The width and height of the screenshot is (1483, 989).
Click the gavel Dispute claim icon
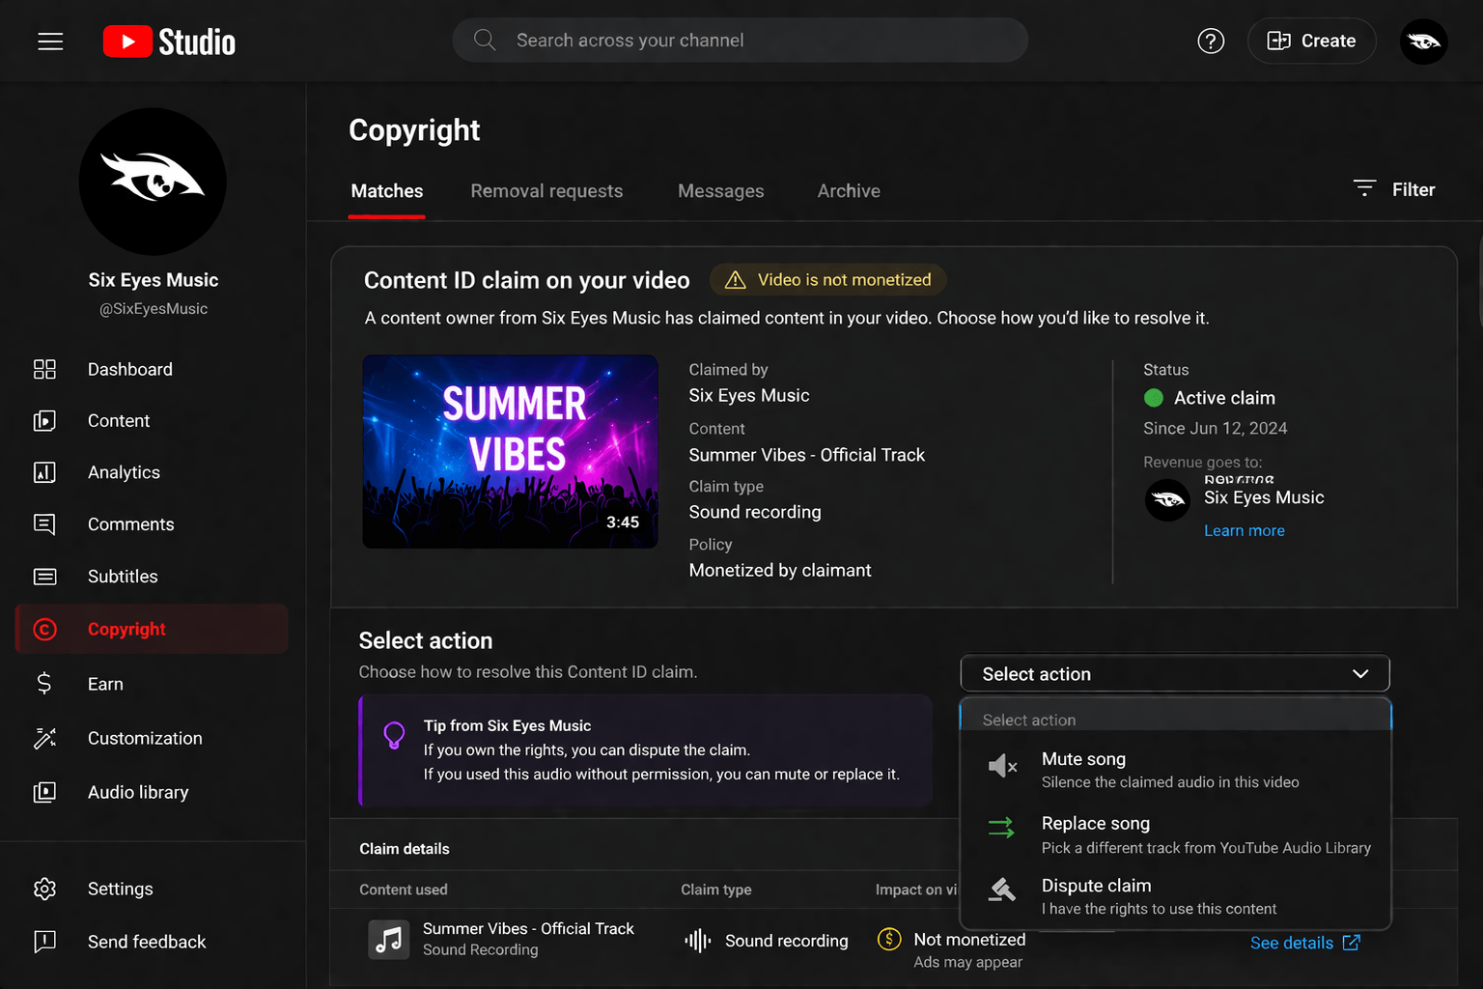(1002, 890)
